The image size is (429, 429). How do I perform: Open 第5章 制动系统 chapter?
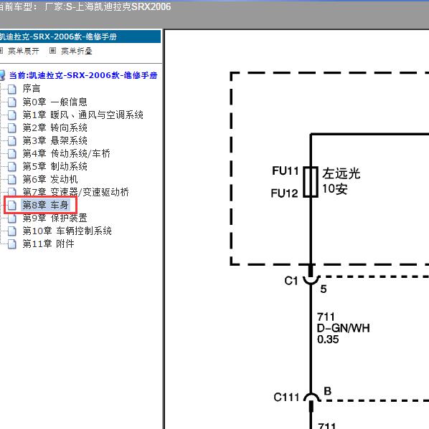tap(55, 166)
